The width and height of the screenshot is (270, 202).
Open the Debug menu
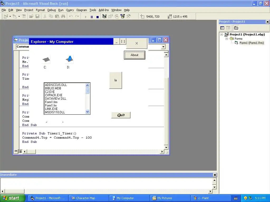52,10
